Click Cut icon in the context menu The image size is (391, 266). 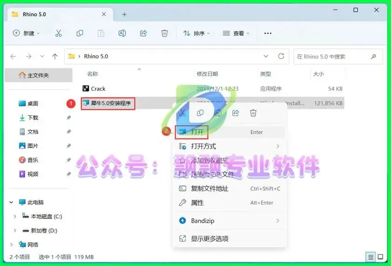click(x=182, y=113)
